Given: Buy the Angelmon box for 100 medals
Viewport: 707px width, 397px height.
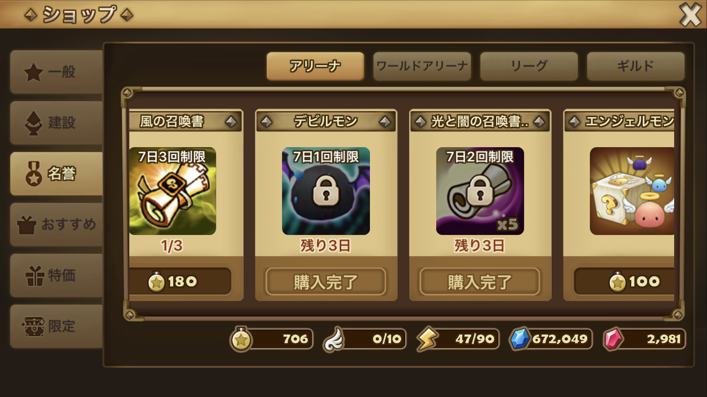Looking at the screenshot, I should coord(624,282).
